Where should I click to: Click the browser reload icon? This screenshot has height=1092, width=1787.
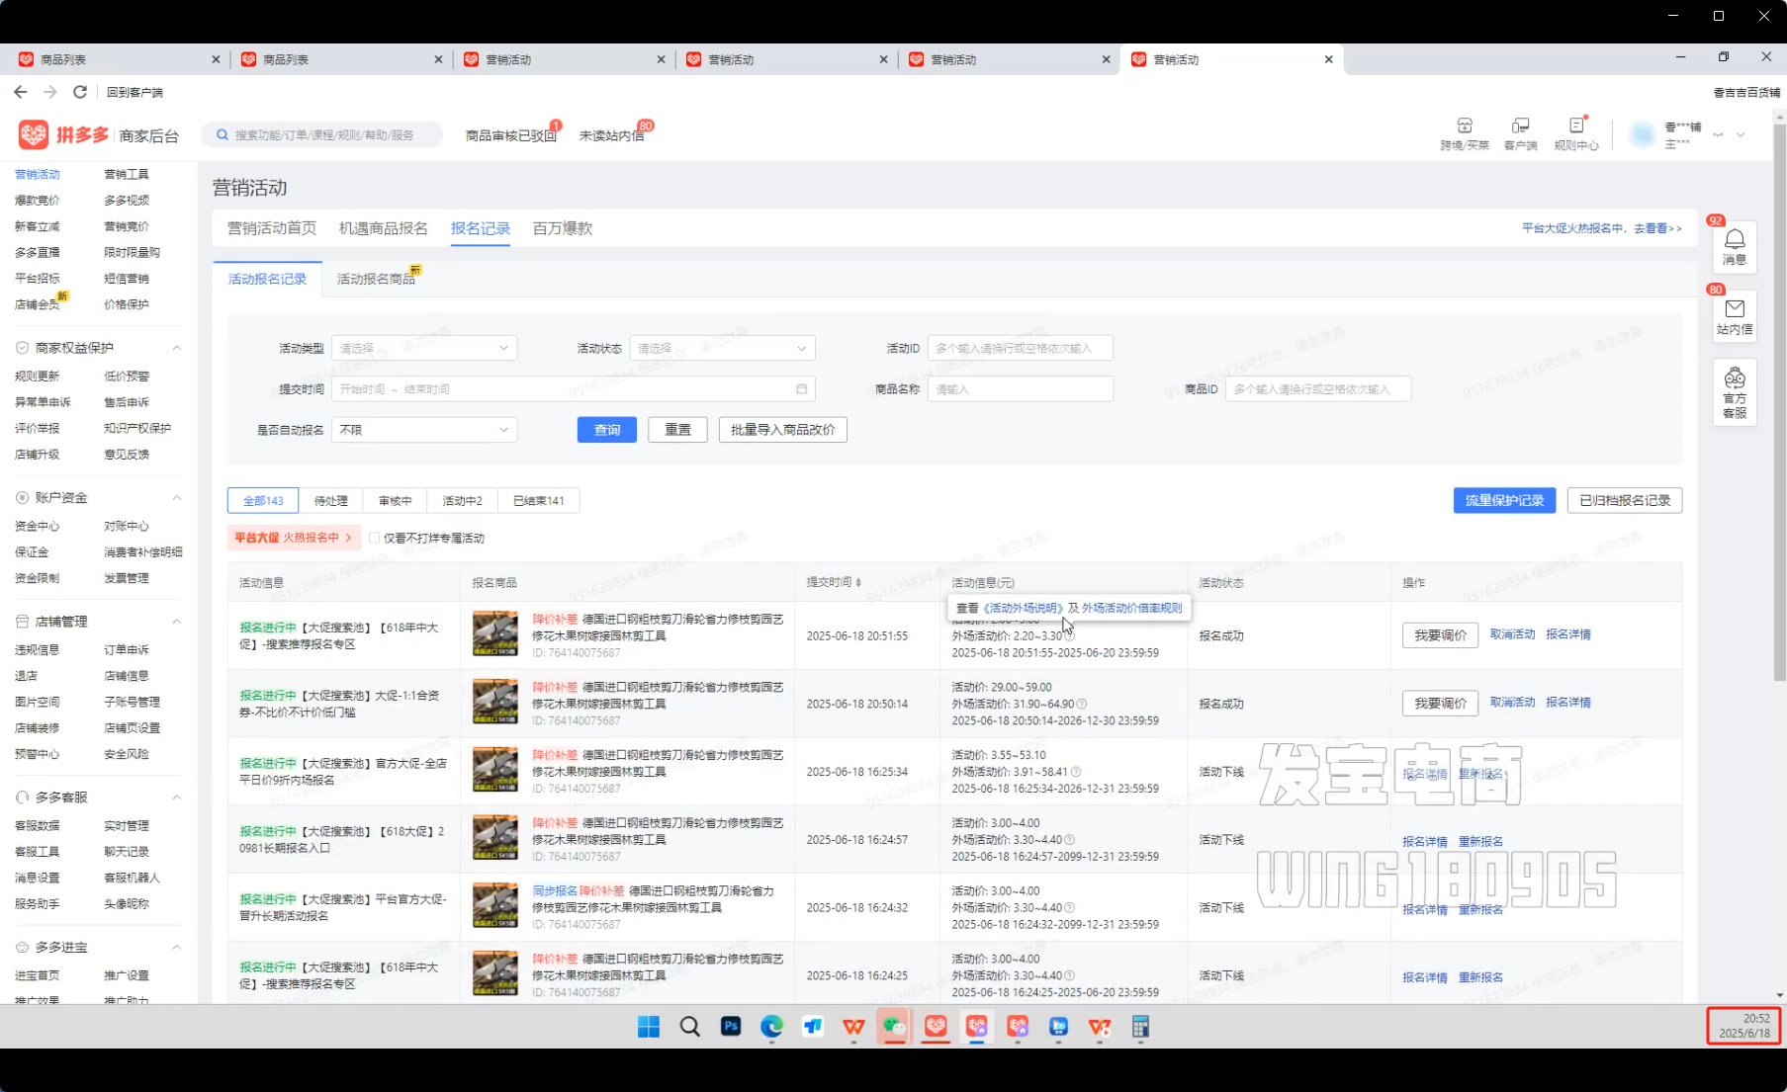80,92
